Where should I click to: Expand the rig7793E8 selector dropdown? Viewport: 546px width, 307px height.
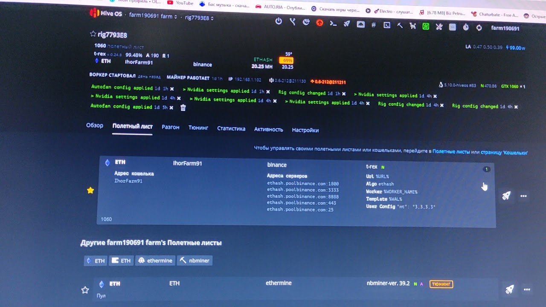pos(199,18)
